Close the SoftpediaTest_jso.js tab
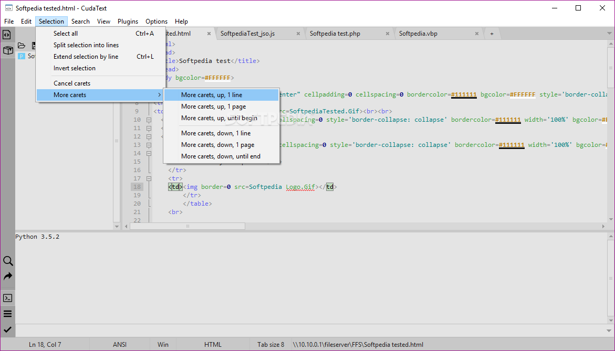Viewport: 615px width, 351px height. click(x=298, y=34)
